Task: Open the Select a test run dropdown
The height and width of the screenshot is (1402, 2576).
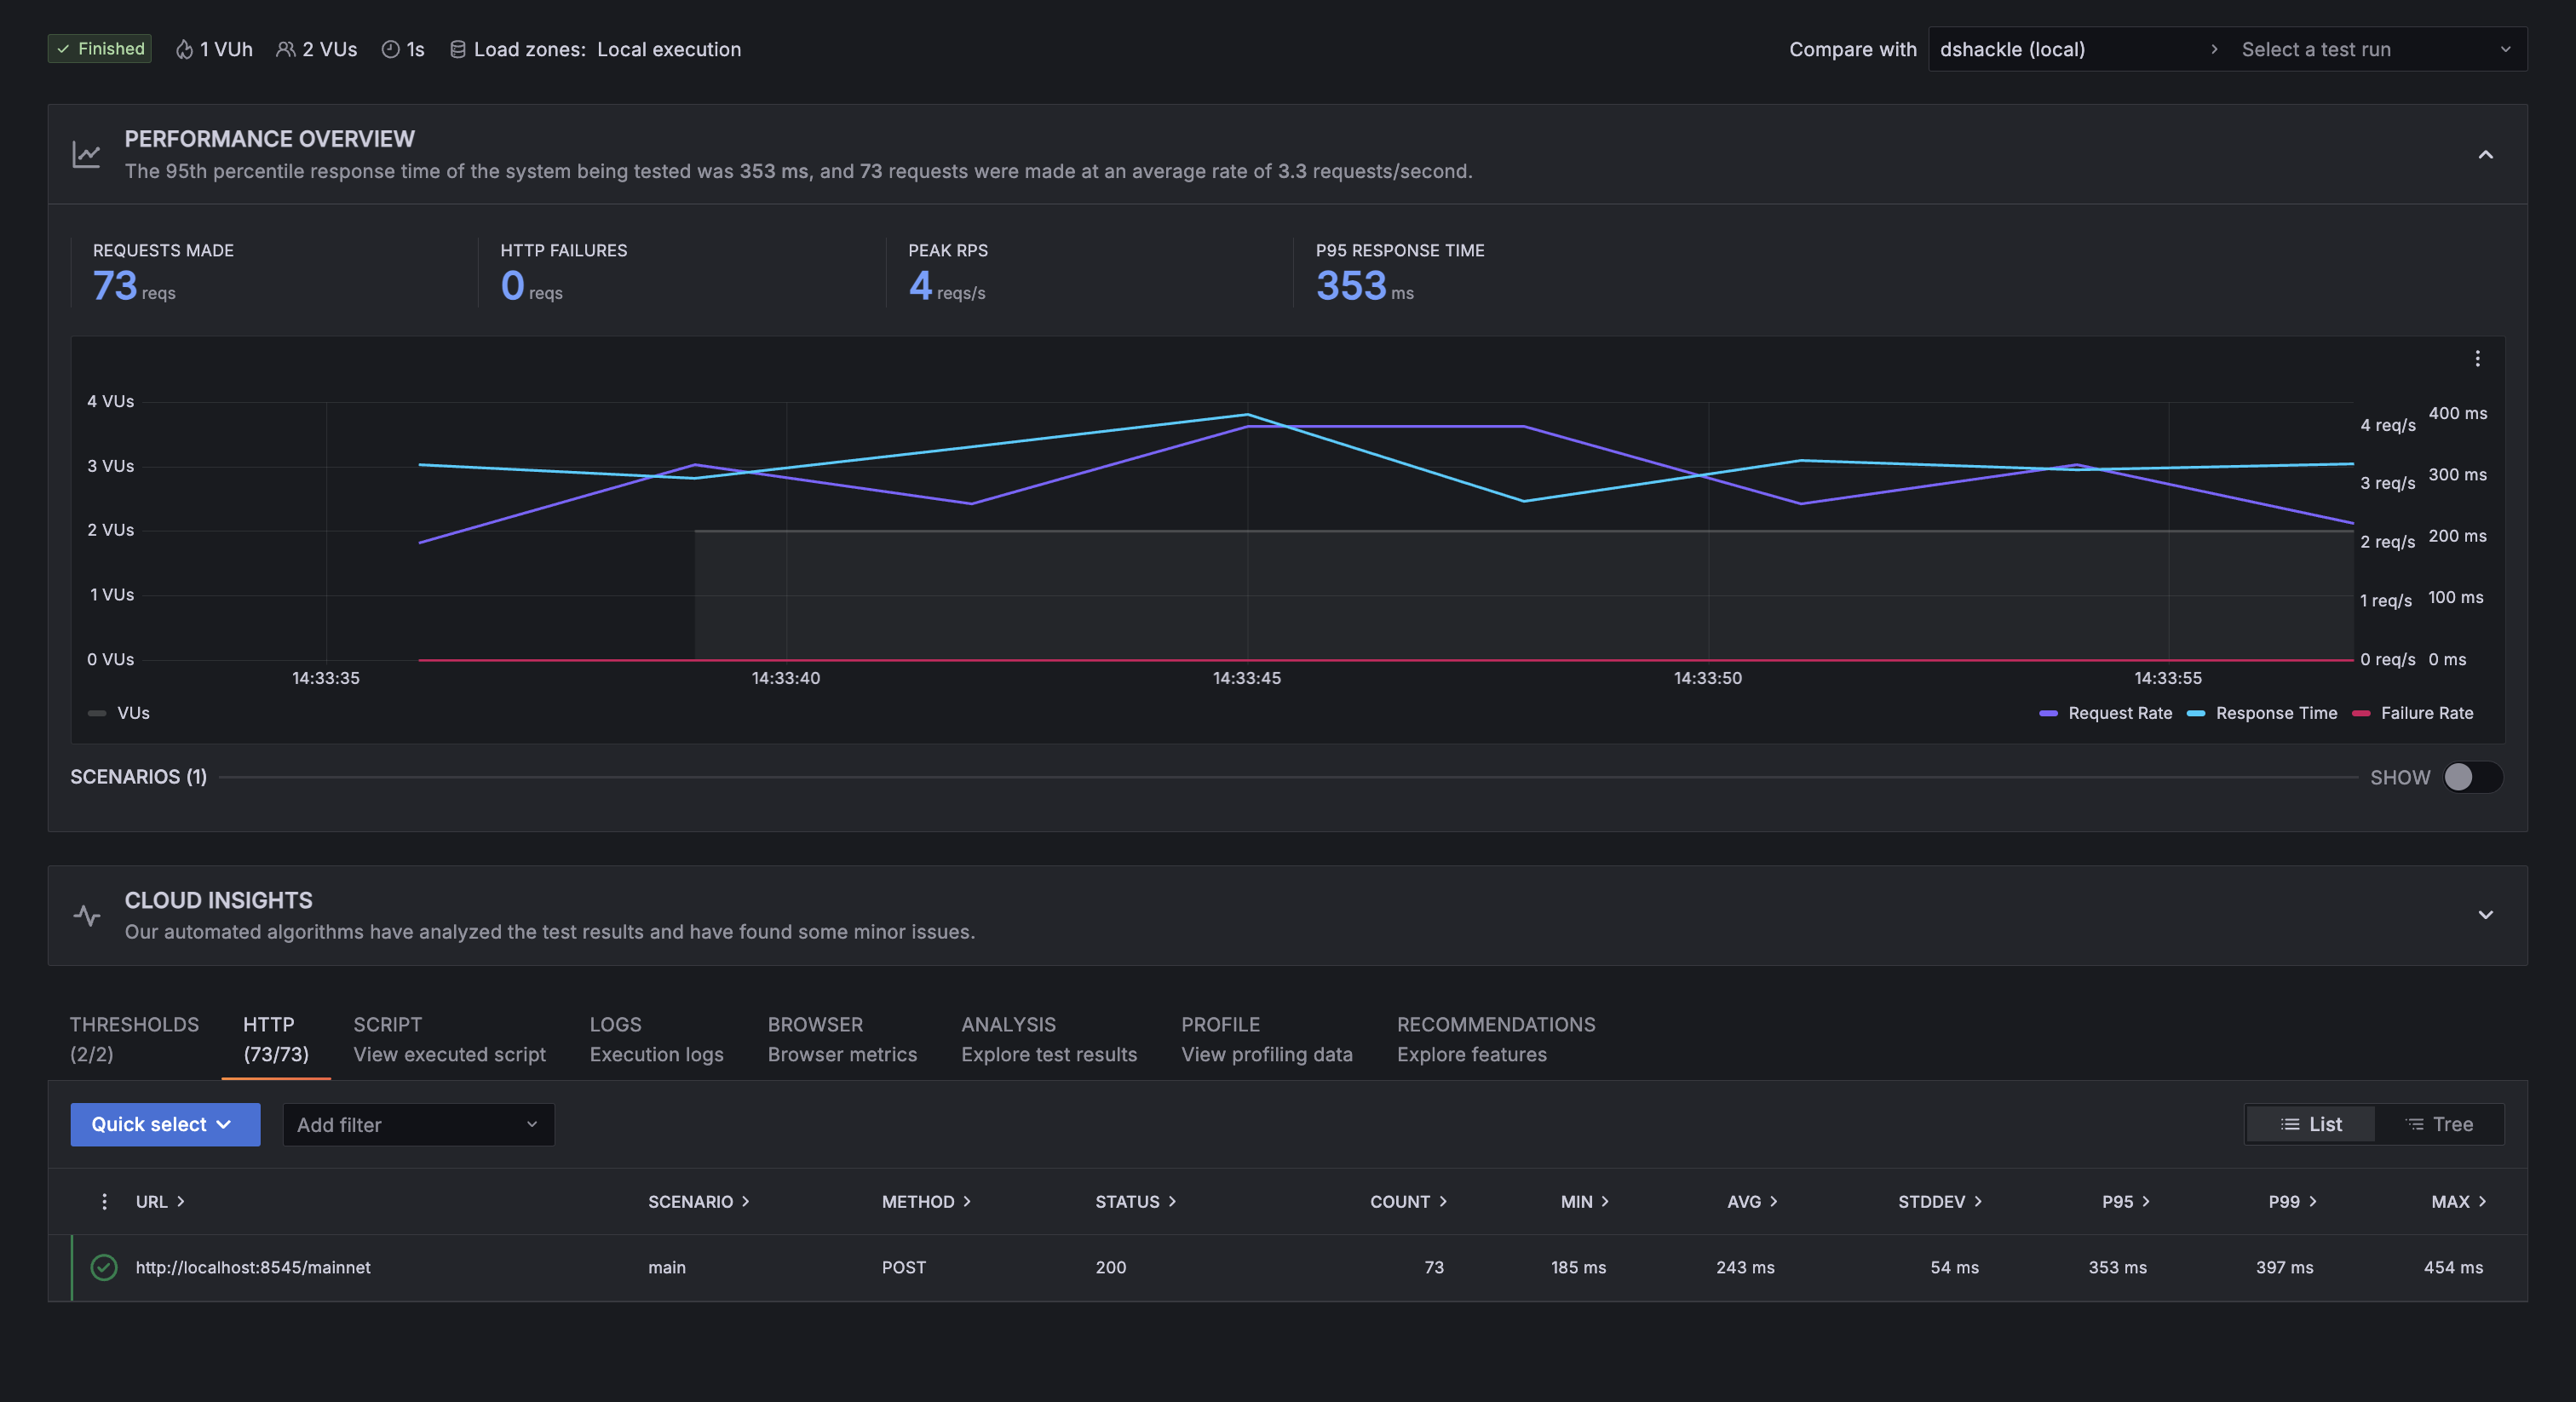Action: [x=2374, y=49]
